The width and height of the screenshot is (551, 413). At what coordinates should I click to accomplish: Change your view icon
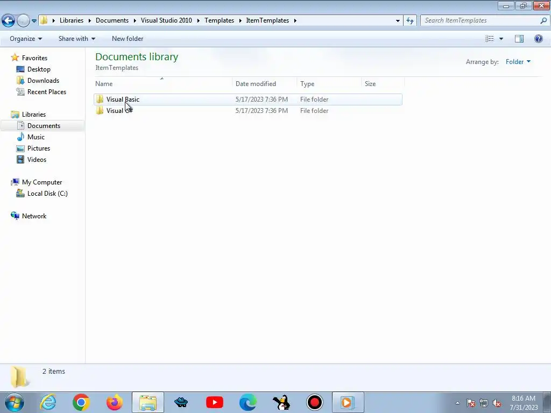[490, 39]
